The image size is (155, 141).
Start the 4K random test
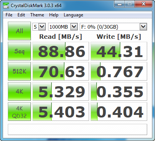pos(19,91)
